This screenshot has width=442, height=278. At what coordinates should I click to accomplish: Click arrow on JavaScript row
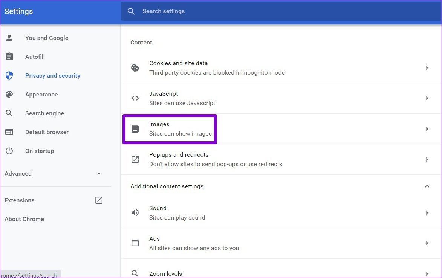point(427,98)
